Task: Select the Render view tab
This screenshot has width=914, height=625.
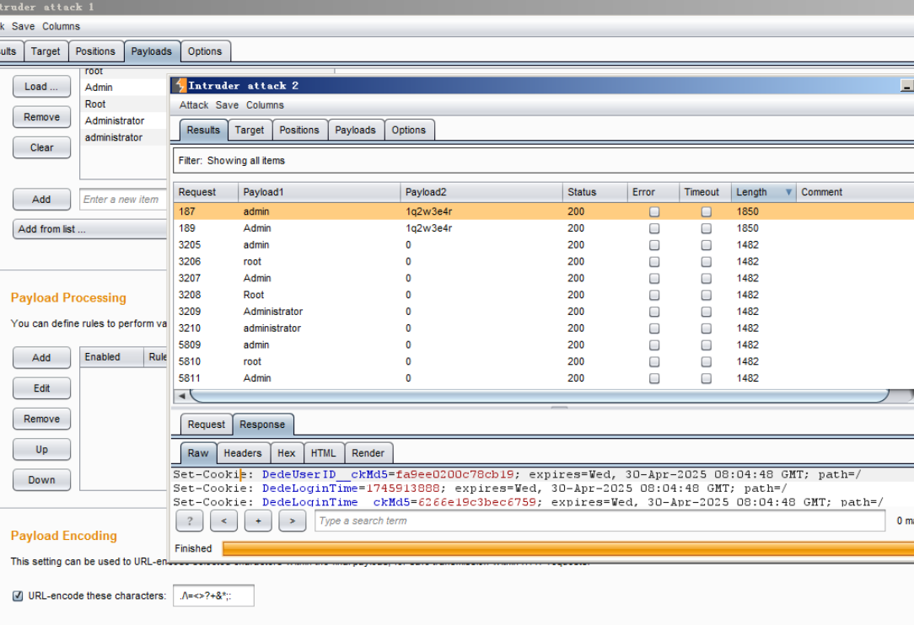Action: pyautogui.click(x=368, y=453)
